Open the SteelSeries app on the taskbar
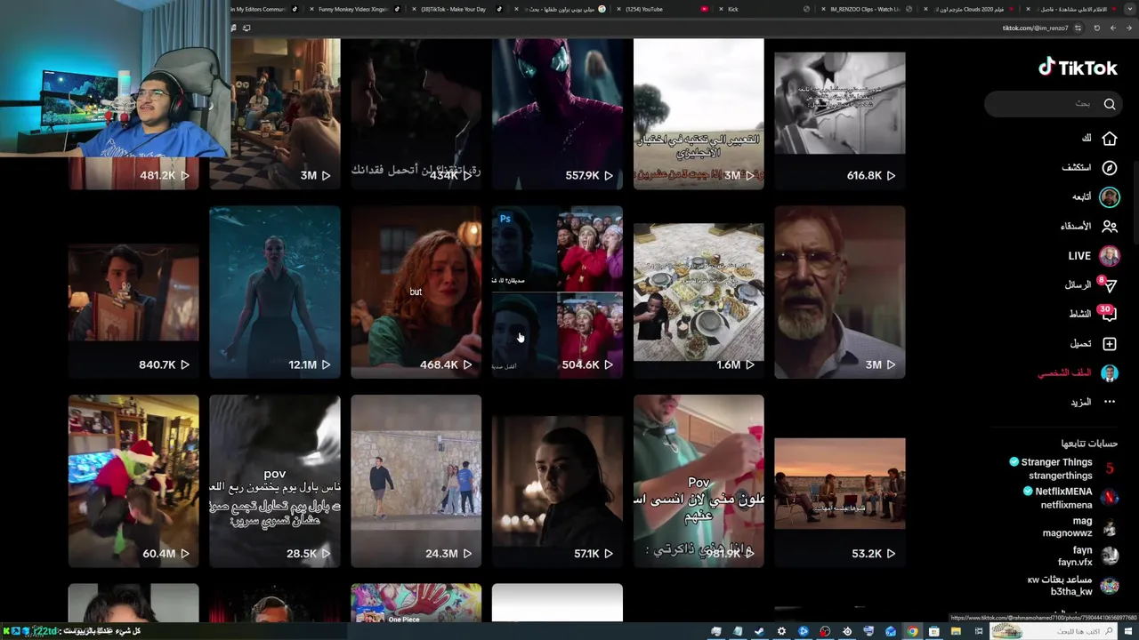Viewport: 1139px width, 640px height. click(x=847, y=631)
